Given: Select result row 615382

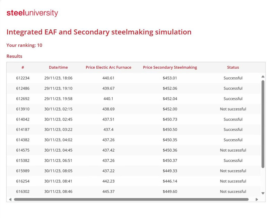Looking at the screenshot, I should pyautogui.click(x=23, y=161).
